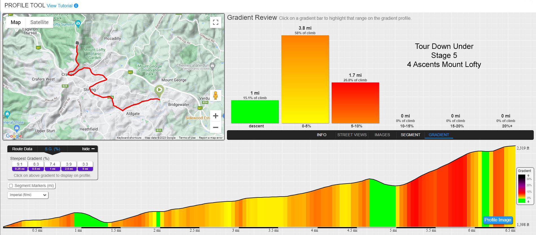Show steepest 0.5 mi gradient 8.3
This screenshot has height=235, width=536.
click(x=36, y=166)
